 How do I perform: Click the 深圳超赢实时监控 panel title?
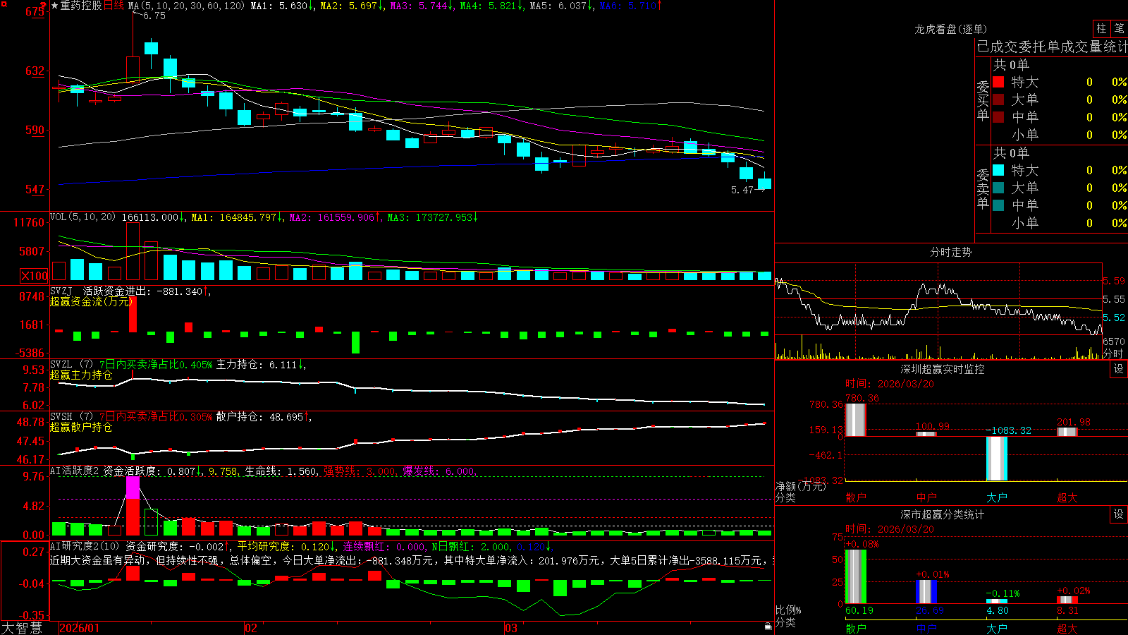pyautogui.click(x=942, y=369)
